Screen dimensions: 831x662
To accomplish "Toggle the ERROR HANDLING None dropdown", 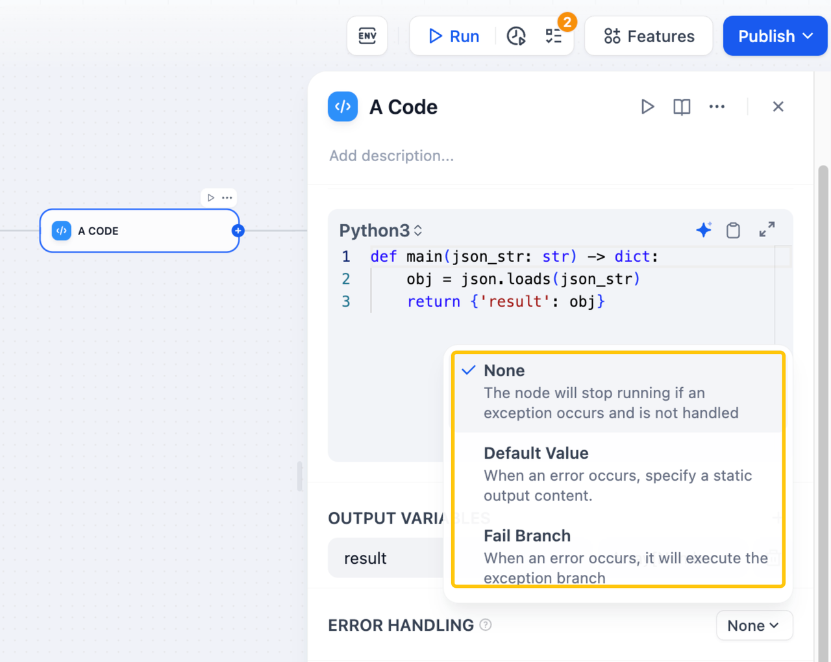I will (x=754, y=626).
